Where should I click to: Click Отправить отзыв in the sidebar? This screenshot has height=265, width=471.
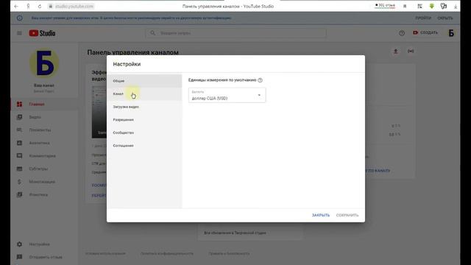(44, 257)
